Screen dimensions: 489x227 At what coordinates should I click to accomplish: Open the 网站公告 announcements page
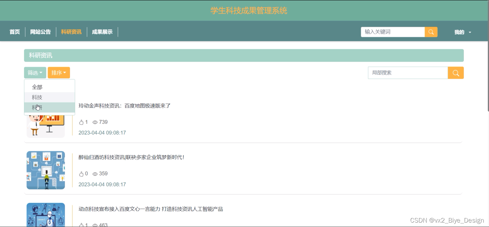click(x=40, y=32)
